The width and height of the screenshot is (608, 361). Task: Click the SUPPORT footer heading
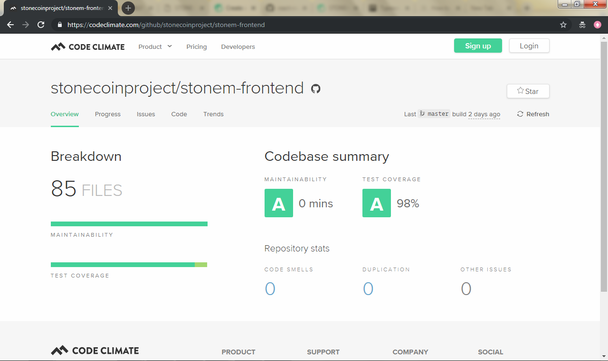point(323,352)
